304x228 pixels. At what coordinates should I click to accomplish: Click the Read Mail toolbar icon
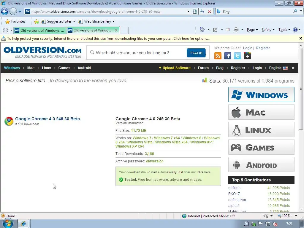(228, 30)
